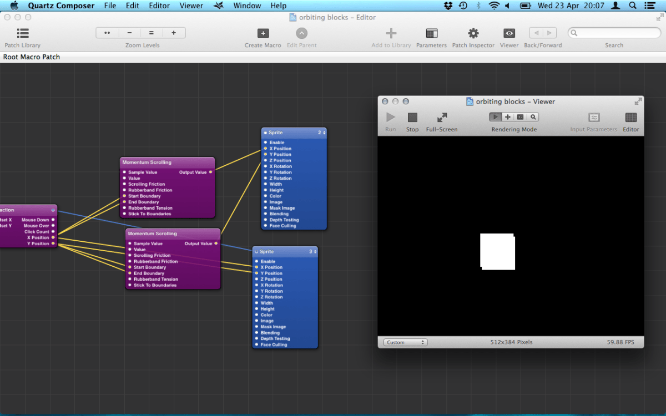
Task: Open Parameters panel in editor toolbar
Action: 431,34
